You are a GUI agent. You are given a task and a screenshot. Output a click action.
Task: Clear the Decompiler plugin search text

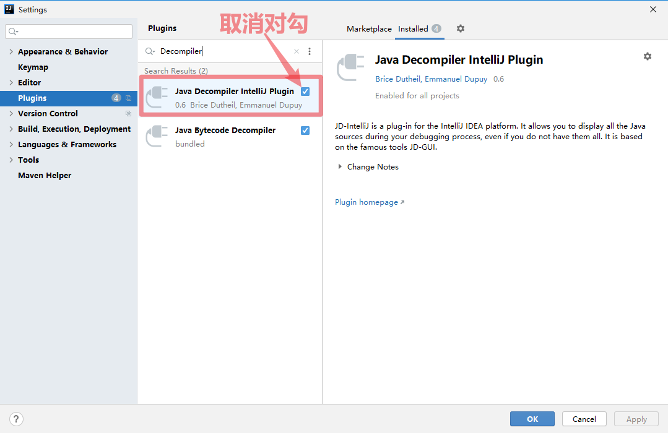297,51
